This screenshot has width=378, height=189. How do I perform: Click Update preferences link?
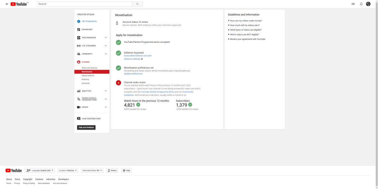point(133,74)
